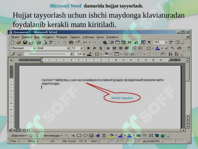Open the Вид menu
Image resolution: width=198 pixels, height=149 pixels.
37,37
